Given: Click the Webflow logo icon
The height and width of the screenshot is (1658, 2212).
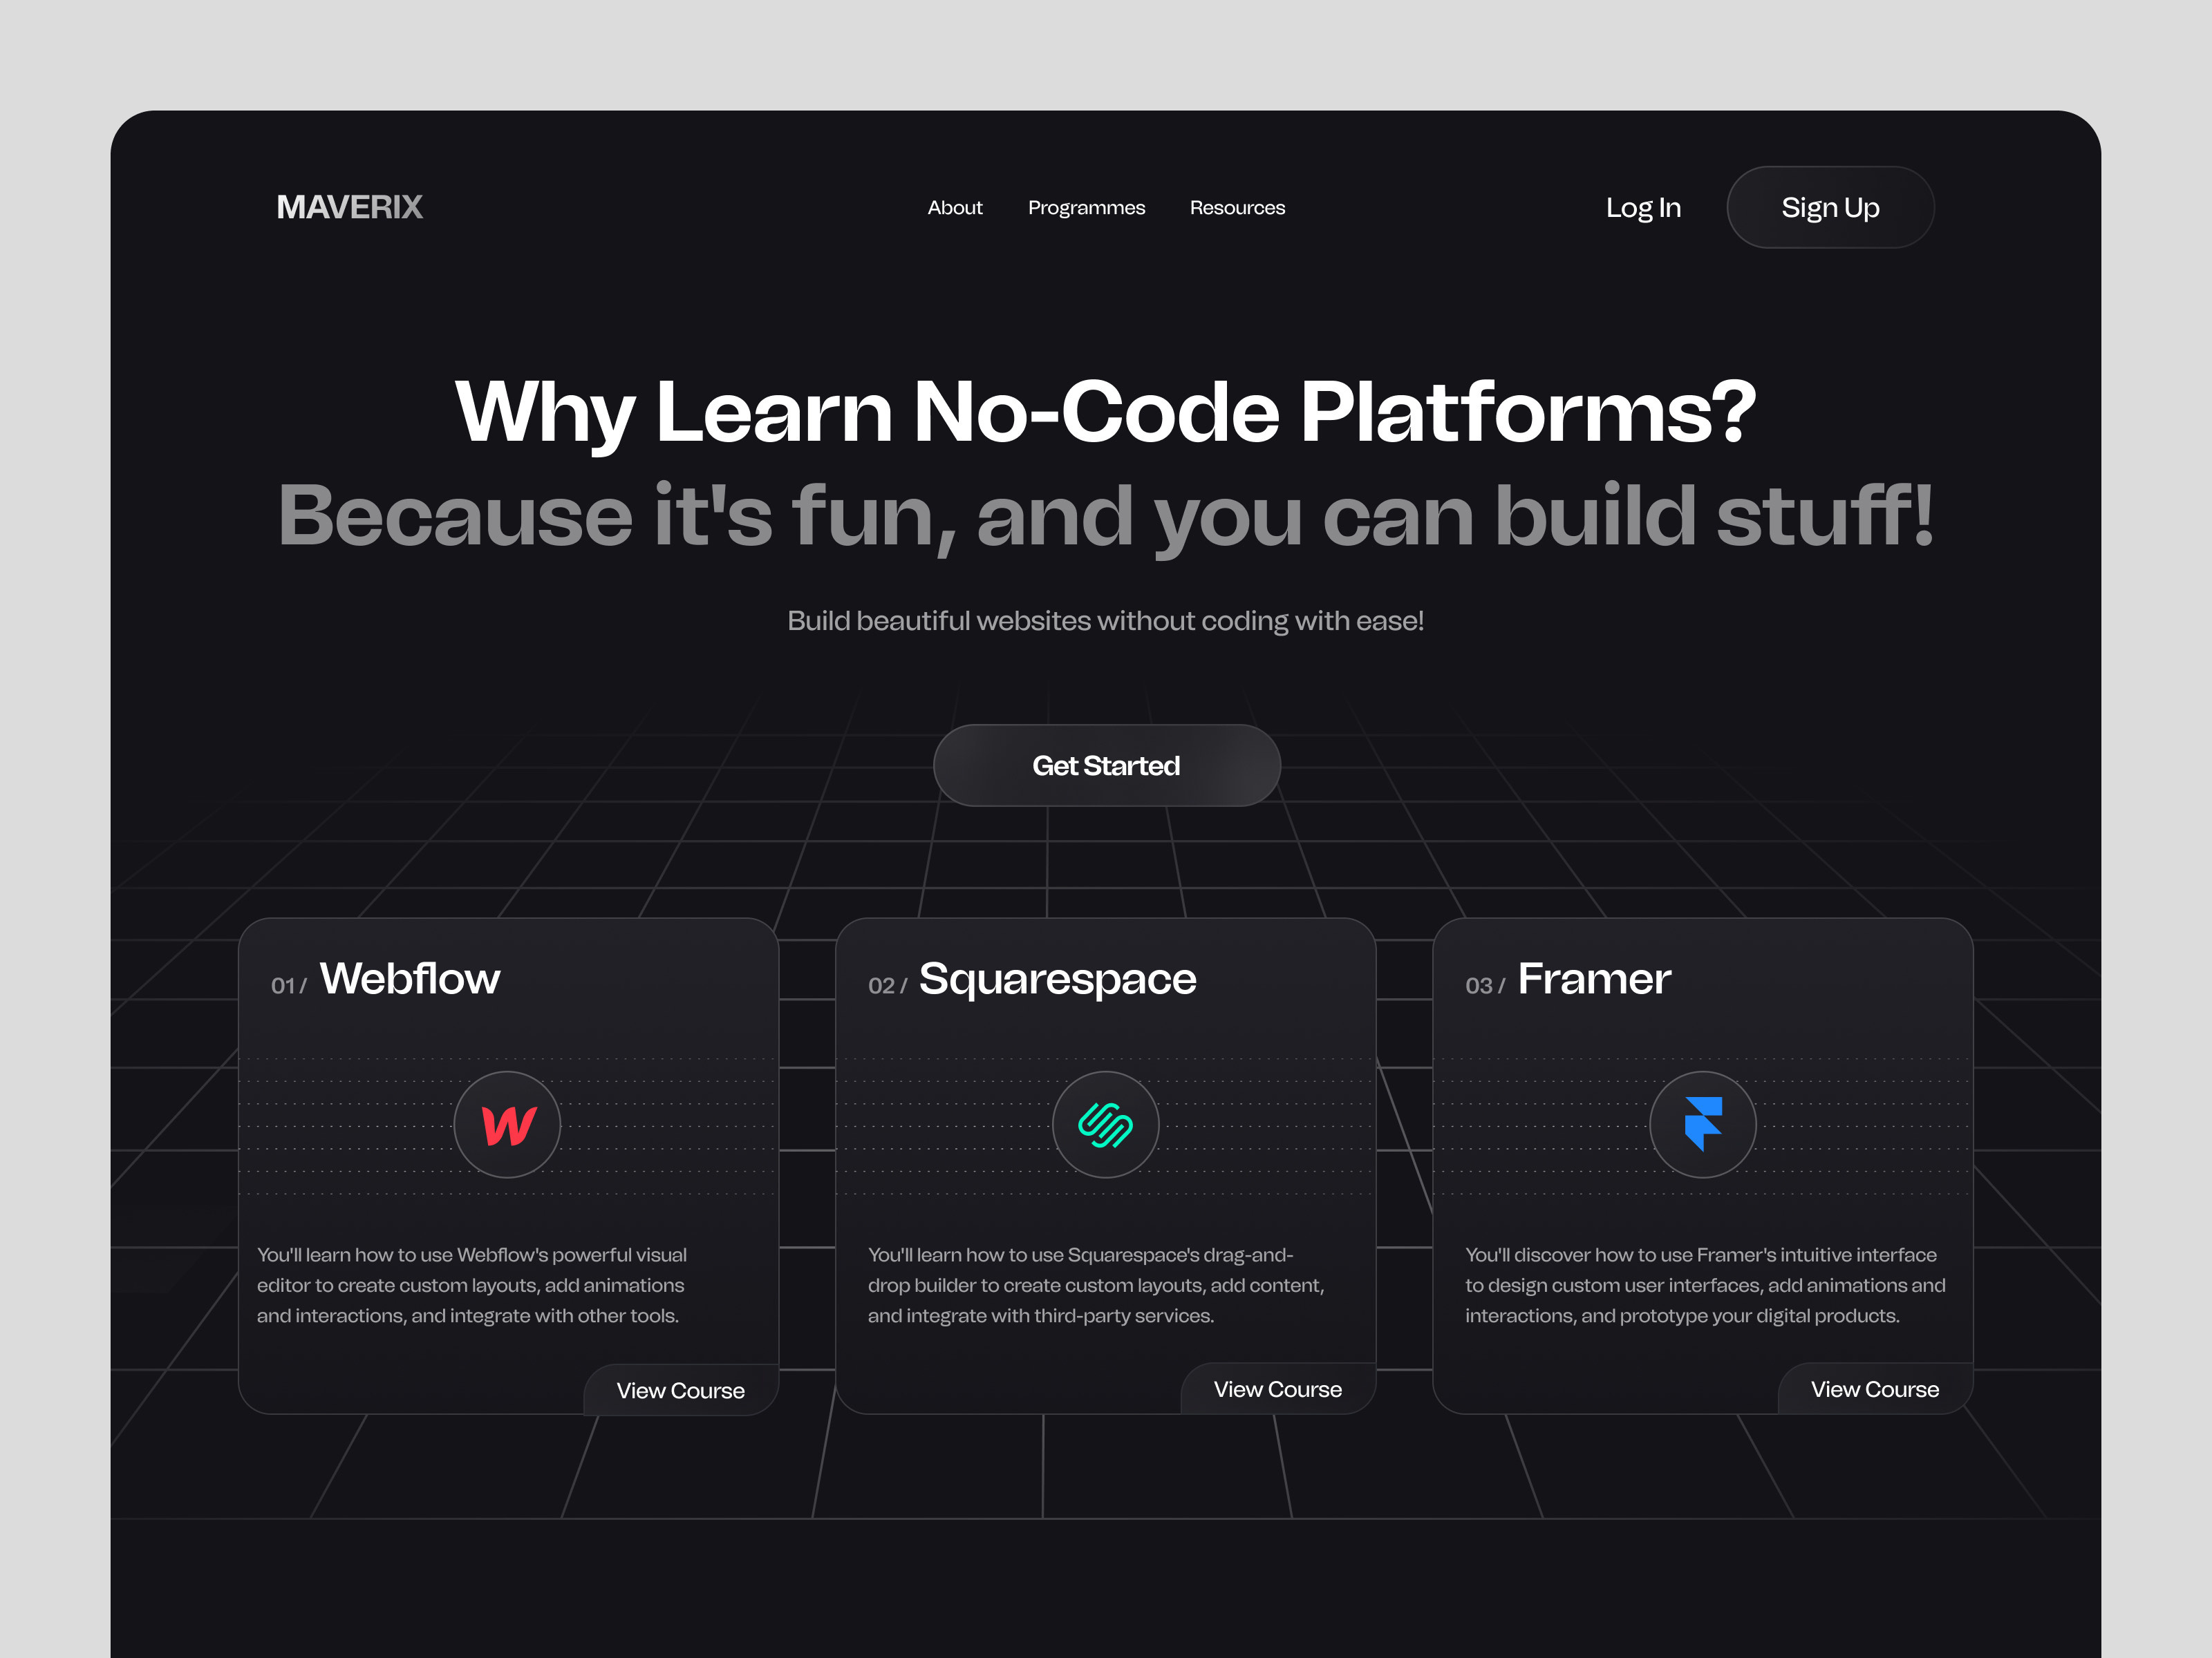Looking at the screenshot, I should (508, 1123).
